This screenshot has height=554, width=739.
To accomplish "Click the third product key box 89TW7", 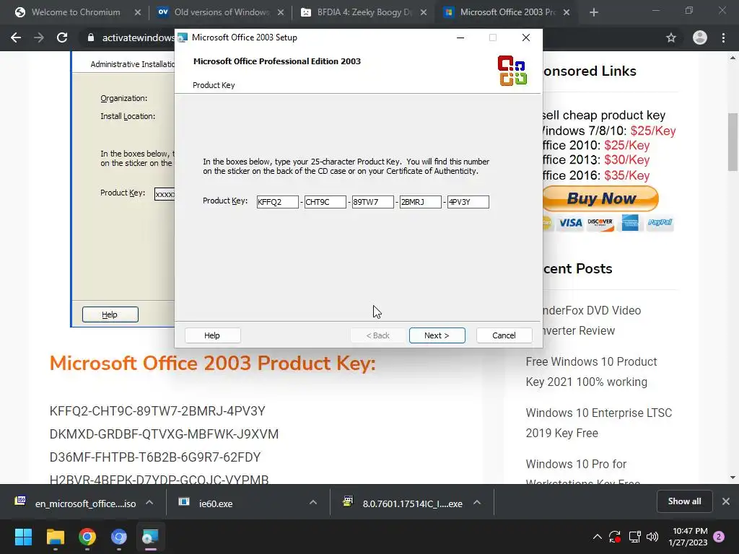I will point(372,202).
